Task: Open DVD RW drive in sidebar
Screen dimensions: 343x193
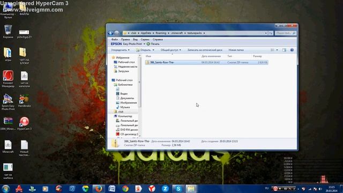Action: coord(129,130)
